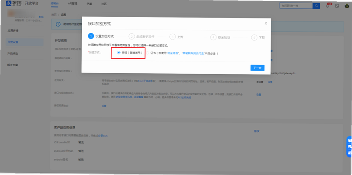Click the android应用包名 label

(63, 151)
